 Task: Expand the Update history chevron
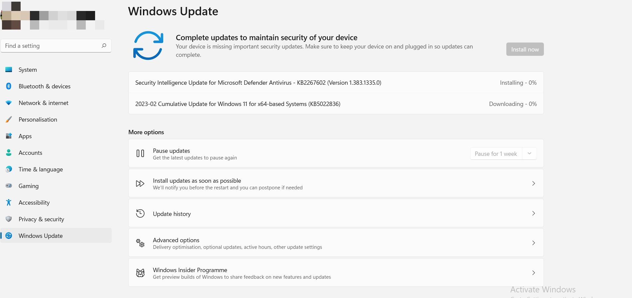(x=534, y=213)
